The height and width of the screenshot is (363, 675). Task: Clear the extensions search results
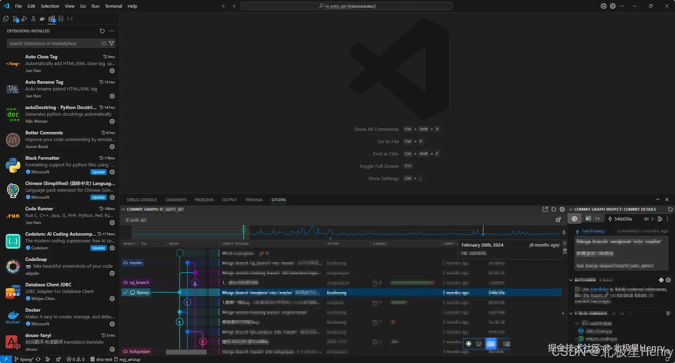pos(104,43)
